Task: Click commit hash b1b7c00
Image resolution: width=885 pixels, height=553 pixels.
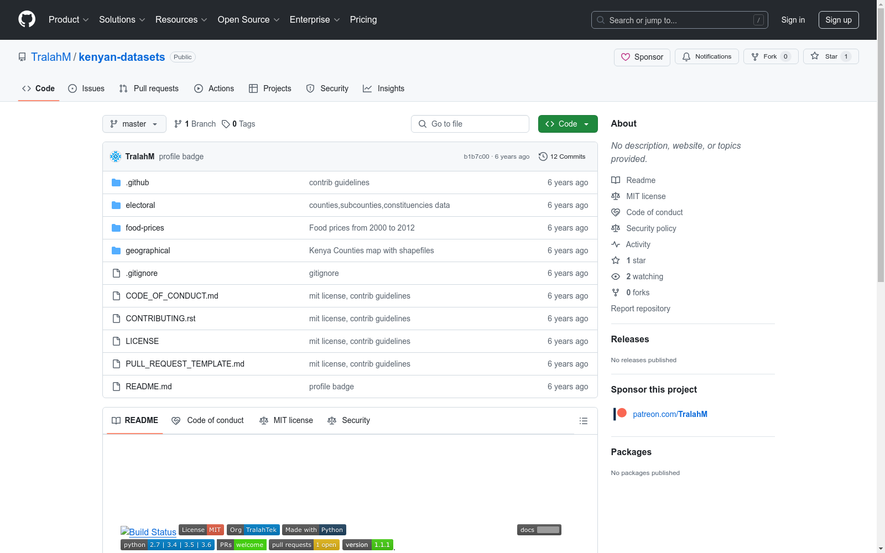Action: pyautogui.click(x=476, y=156)
